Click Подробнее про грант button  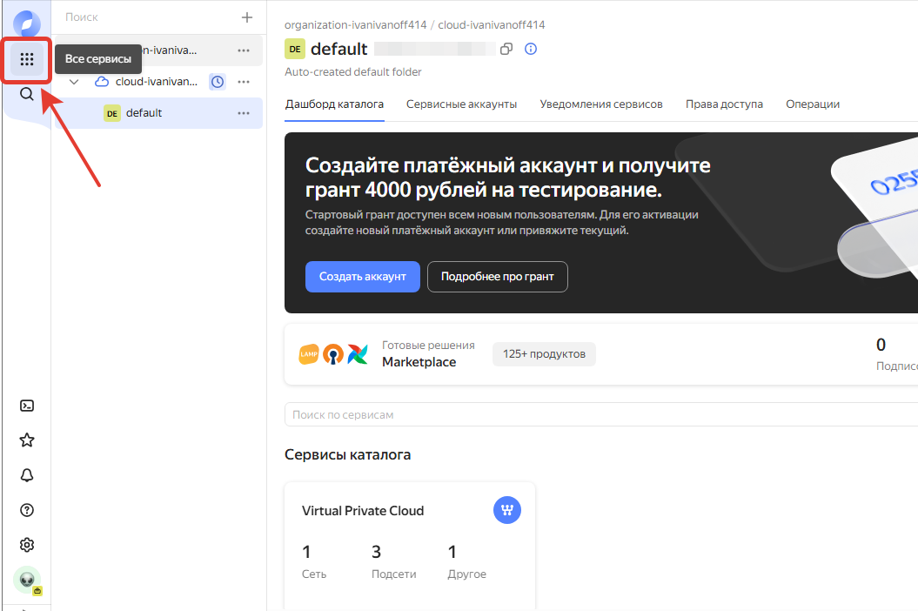[497, 277]
